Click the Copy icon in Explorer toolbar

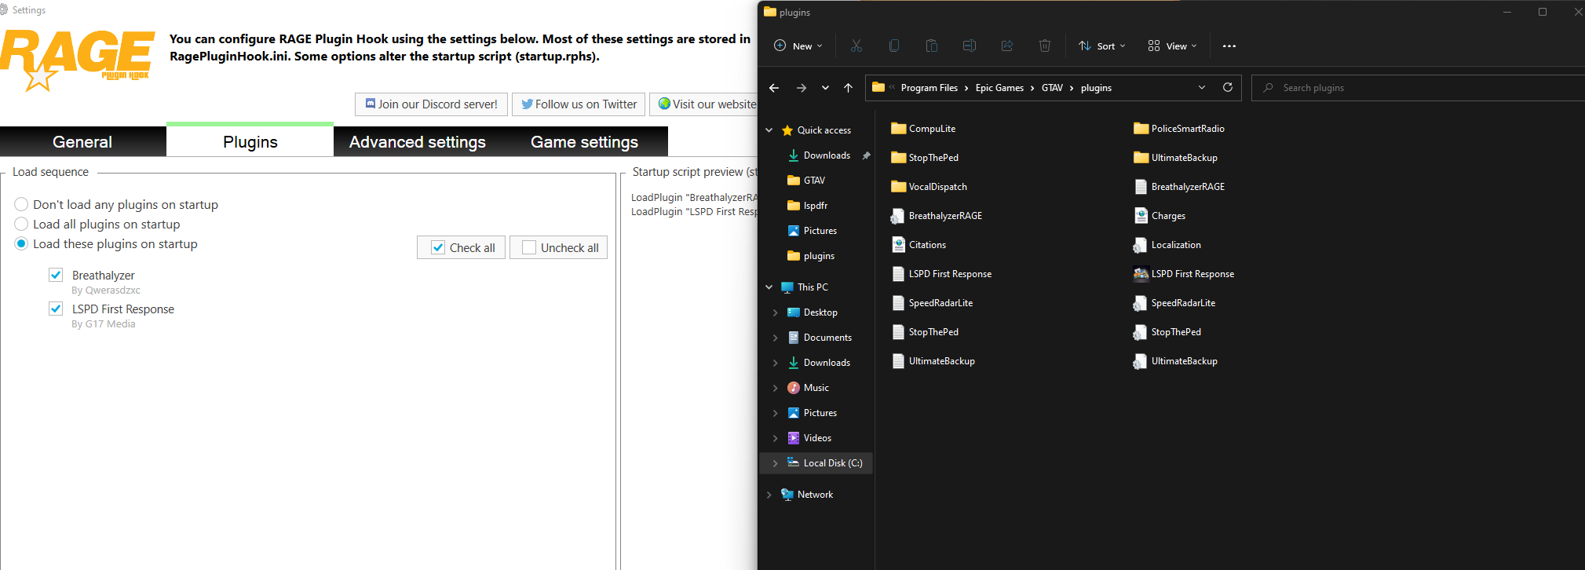(893, 46)
